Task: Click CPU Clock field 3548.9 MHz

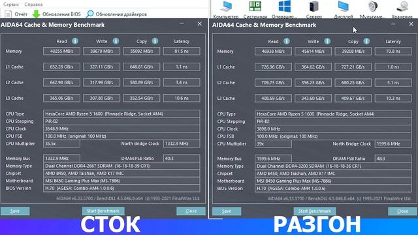Action: coord(121,129)
